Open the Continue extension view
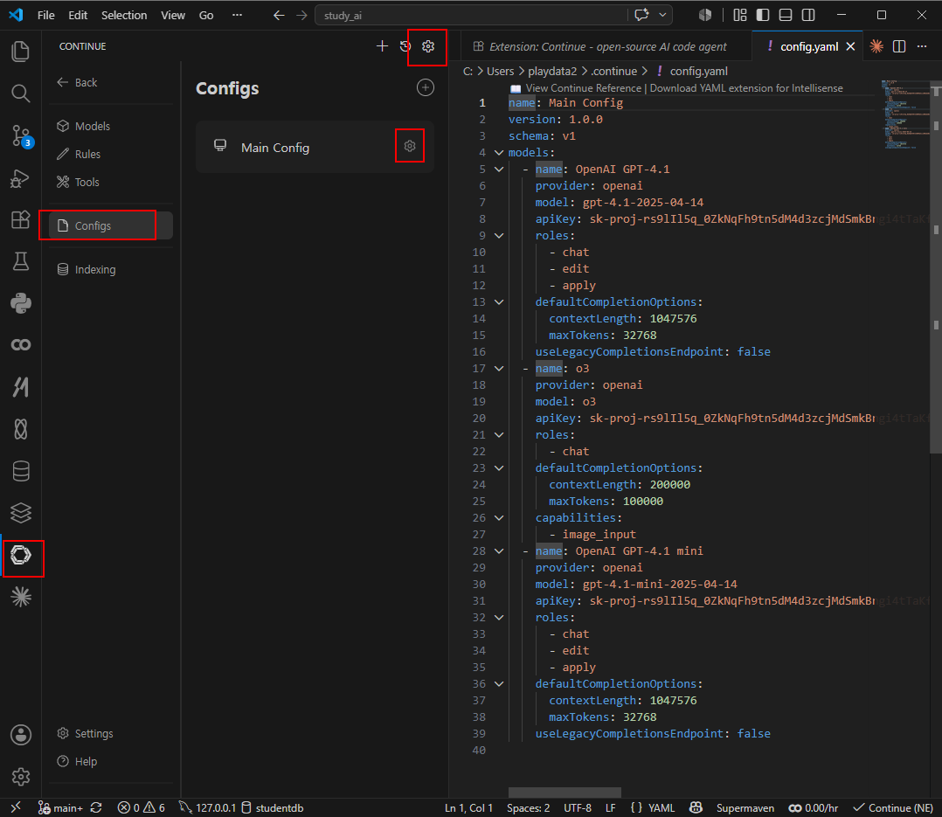Image resolution: width=942 pixels, height=817 pixels. pos(20,555)
